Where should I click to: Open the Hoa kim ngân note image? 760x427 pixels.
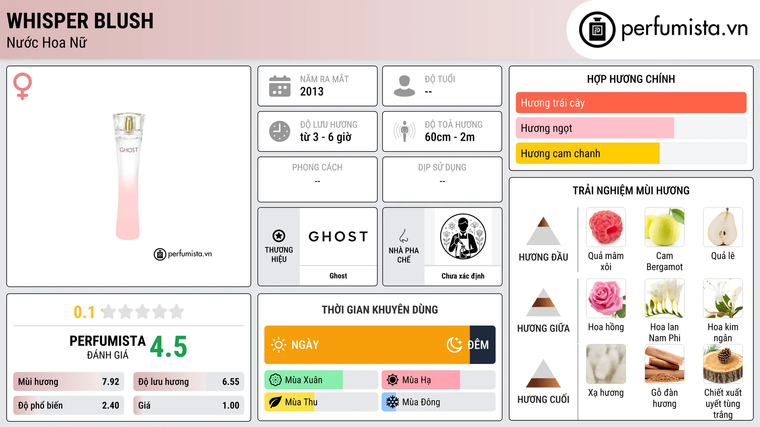click(x=723, y=298)
